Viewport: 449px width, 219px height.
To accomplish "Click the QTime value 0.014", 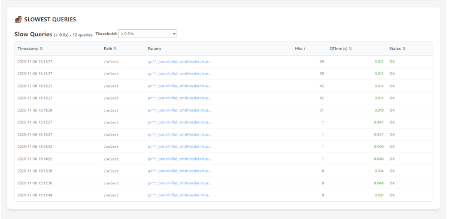I will [x=379, y=171].
